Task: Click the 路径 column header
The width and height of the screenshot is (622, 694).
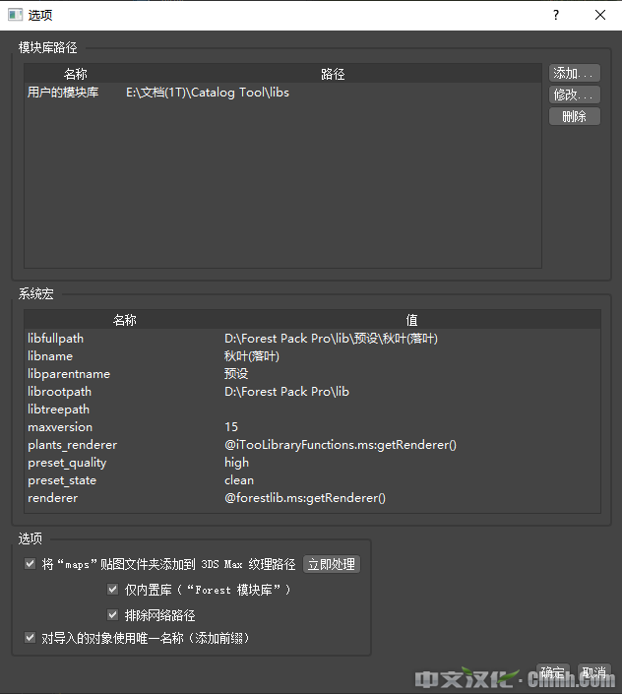Action: [x=333, y=74]
